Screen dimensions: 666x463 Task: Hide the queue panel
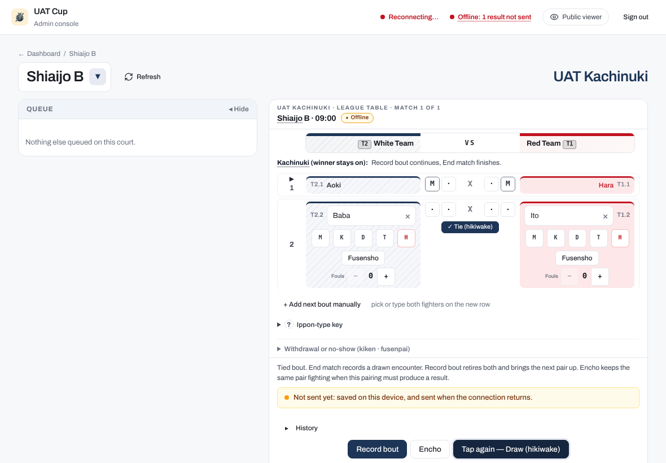[x=239, y=109]
